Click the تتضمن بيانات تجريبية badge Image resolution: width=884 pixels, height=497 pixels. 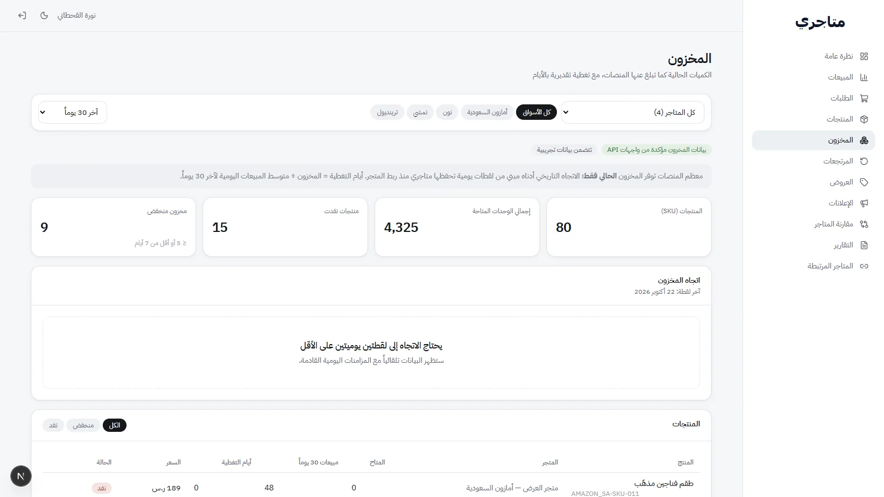[x=565, y=150]
